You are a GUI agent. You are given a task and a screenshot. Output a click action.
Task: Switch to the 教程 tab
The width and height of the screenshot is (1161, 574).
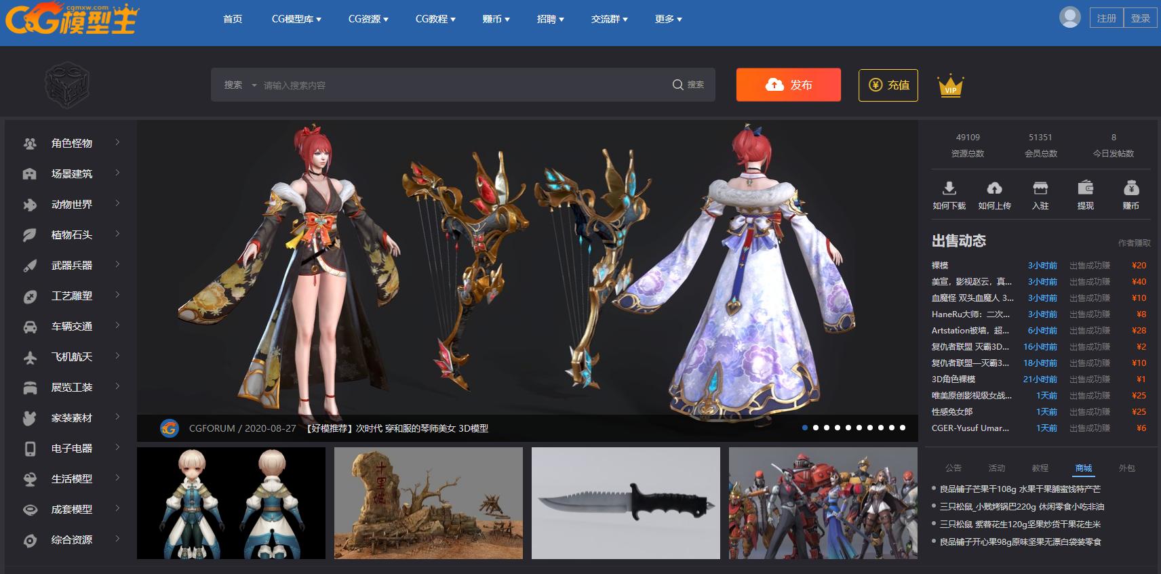pyautogui.click(x=1040, y=468)
